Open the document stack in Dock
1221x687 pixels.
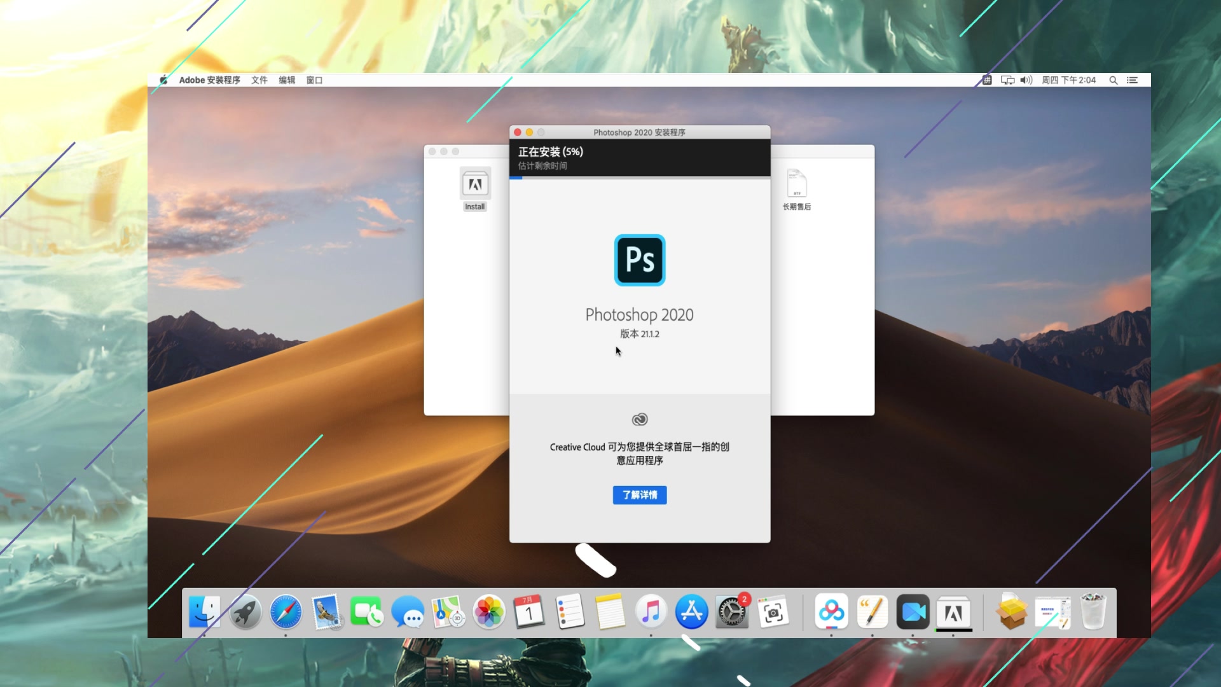pyautogui.click(x=1052, y=612)
